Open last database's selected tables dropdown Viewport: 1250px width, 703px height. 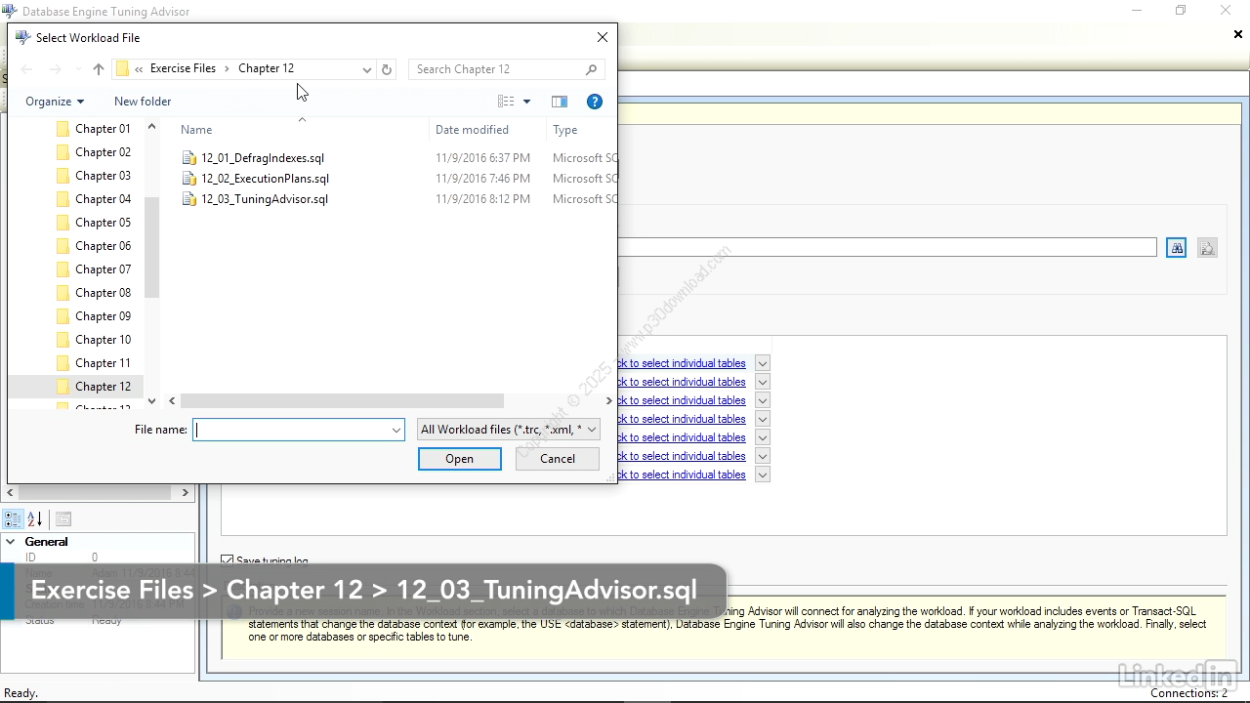pyautogui.click(x=762, y=475)
